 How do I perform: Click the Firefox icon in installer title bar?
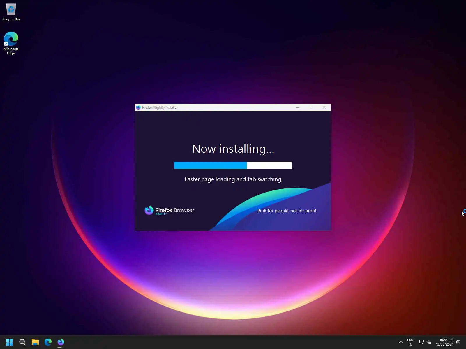(138, 108)
